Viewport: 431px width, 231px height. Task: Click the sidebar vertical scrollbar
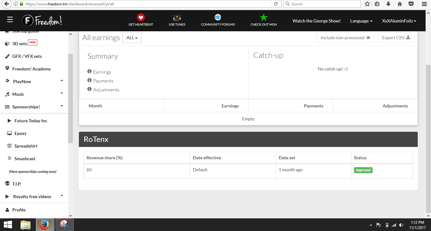[x=70, y=98]
